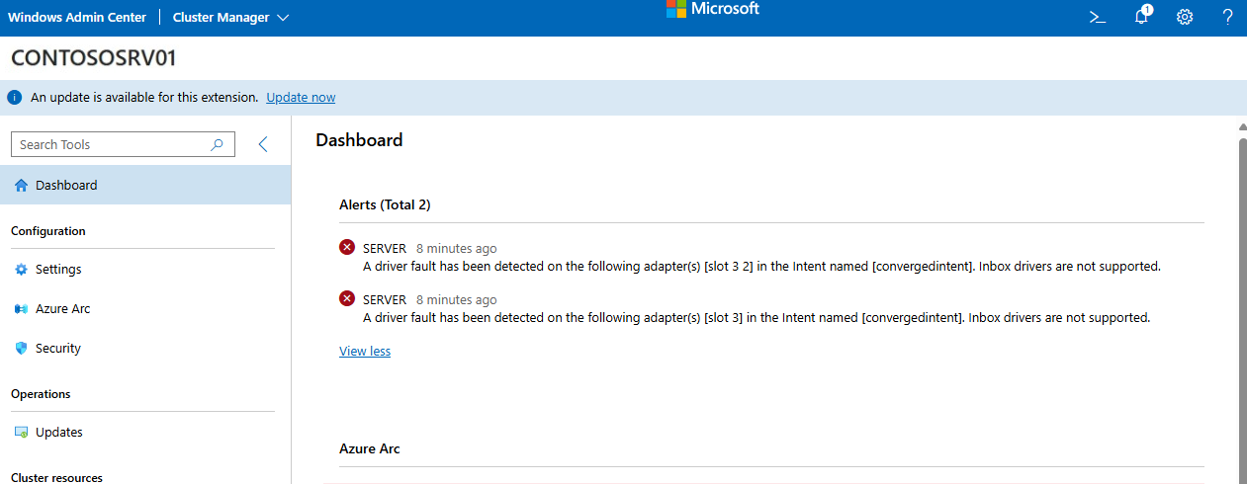This screenshot has height=484, width=1247.
Task: Open Settings in the Configuration section
Action: click(x=145, y=269)
